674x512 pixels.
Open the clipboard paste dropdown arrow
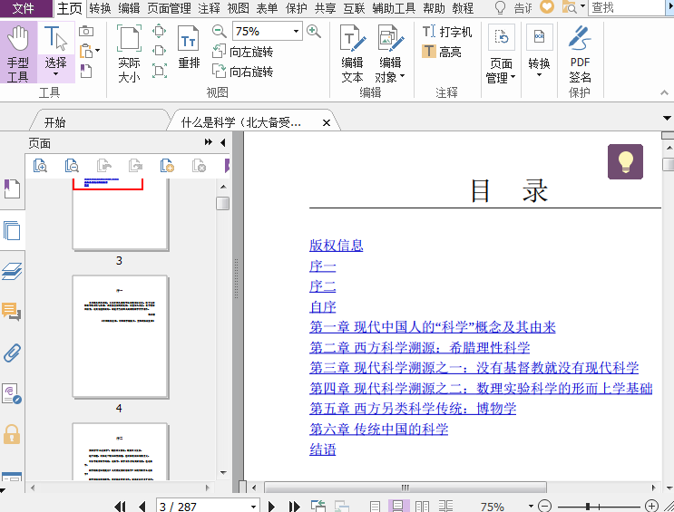(x=98, y=51)
